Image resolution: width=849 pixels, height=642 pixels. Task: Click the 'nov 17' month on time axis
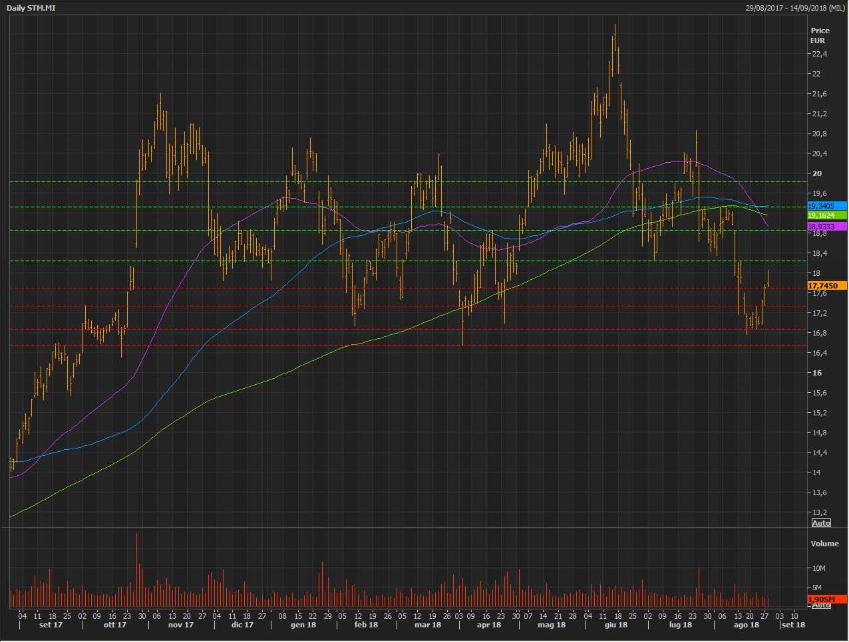click(x=180, y=625)
